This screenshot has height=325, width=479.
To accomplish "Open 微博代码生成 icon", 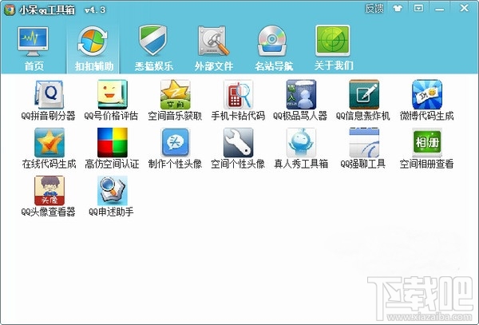I will click(x=427, y=94).
